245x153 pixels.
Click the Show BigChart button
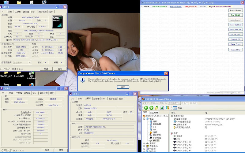coord(236,24)
